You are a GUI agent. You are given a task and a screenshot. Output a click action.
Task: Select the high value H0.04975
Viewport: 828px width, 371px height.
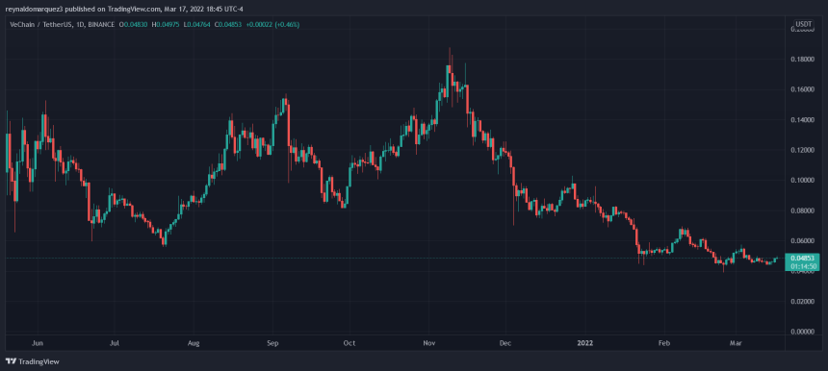165,24
